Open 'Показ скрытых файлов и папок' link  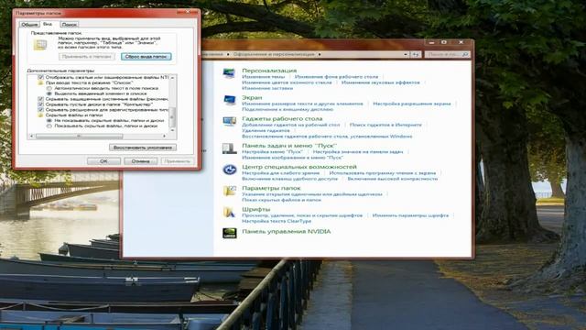[281, 200]
